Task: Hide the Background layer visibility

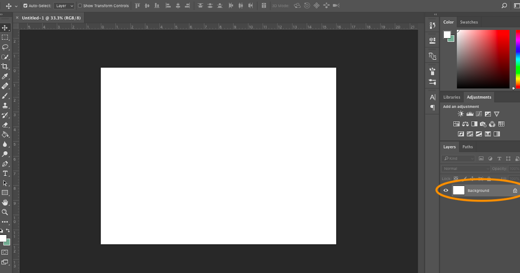Action: 446,190
